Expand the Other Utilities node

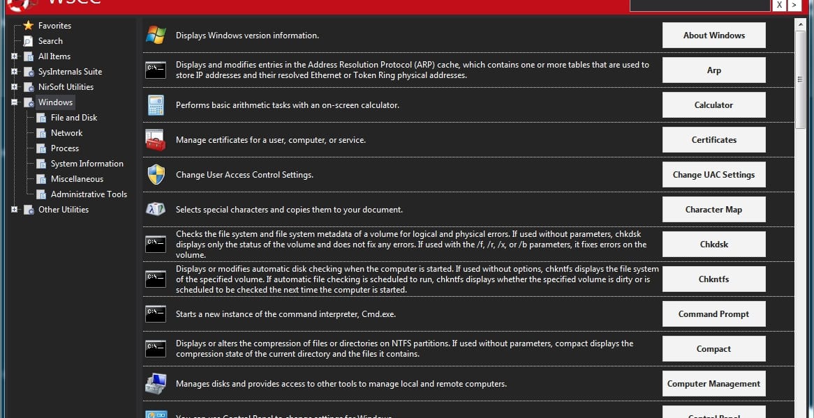click(14, 209)
